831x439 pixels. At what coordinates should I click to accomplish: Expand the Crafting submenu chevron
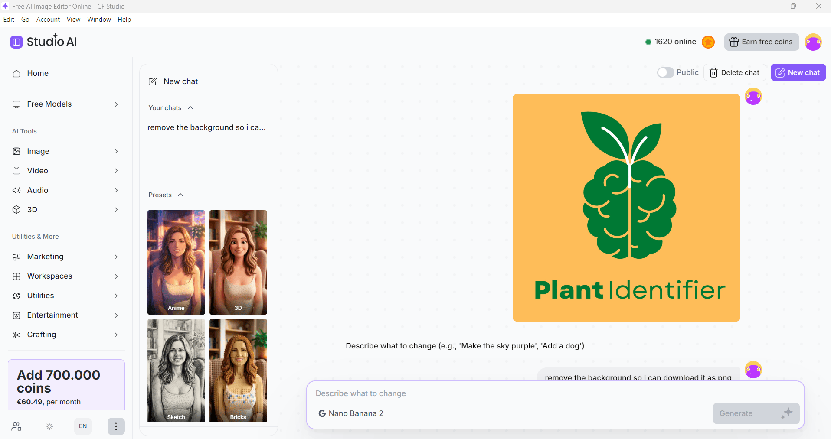pos(116,335)
